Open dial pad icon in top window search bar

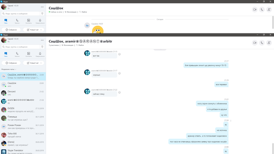point(42,13)
